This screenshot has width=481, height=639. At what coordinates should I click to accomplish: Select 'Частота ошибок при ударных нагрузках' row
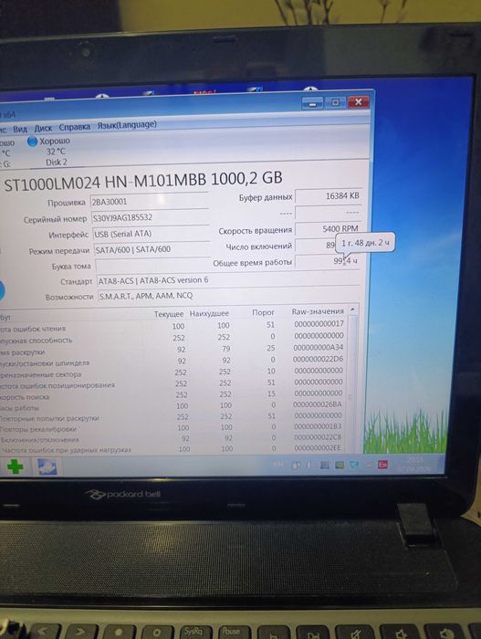coord(173,449)
